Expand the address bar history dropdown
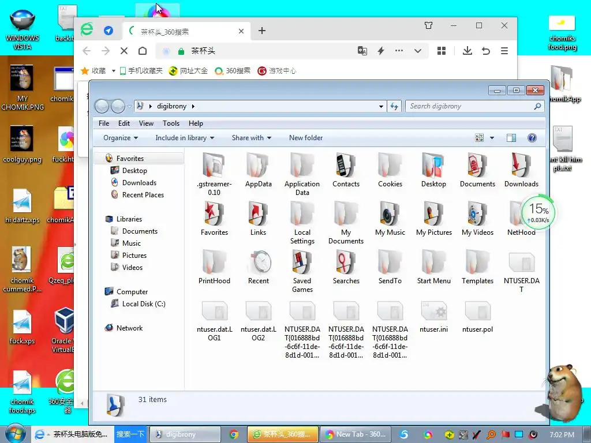The height and width of the screenshot is (443, 591). [x=381, y=107]
